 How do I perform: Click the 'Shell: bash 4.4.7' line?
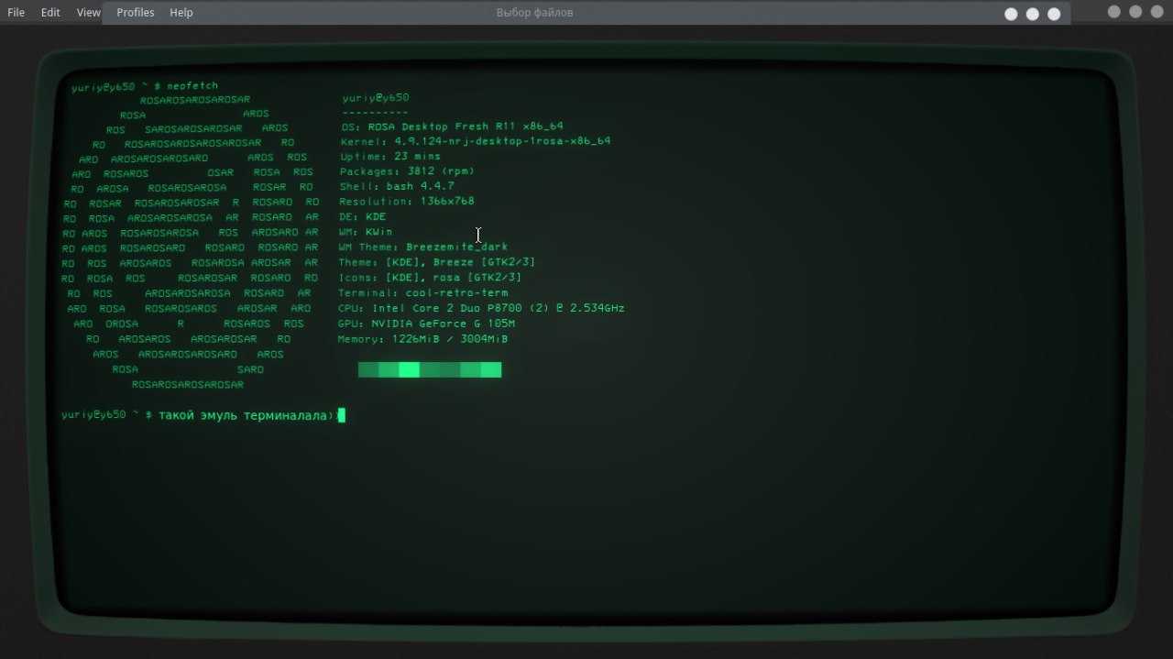click(x=397, y=186)
